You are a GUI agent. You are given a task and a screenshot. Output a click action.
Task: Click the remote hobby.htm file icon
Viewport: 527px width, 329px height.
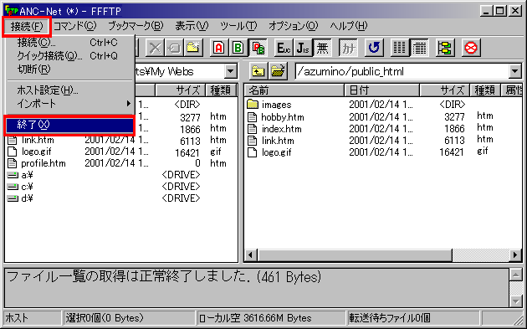tap(252, 117)
